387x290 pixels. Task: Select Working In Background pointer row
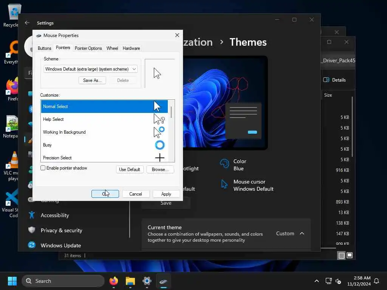tap(104, 132)
